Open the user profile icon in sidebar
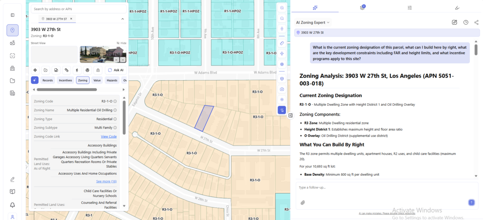 (x=12, y=217)
